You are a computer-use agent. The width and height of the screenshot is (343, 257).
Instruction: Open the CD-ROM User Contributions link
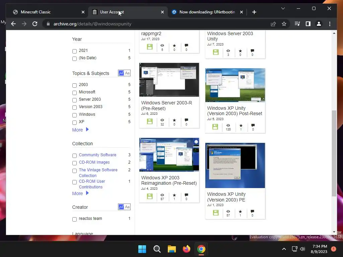92,184
